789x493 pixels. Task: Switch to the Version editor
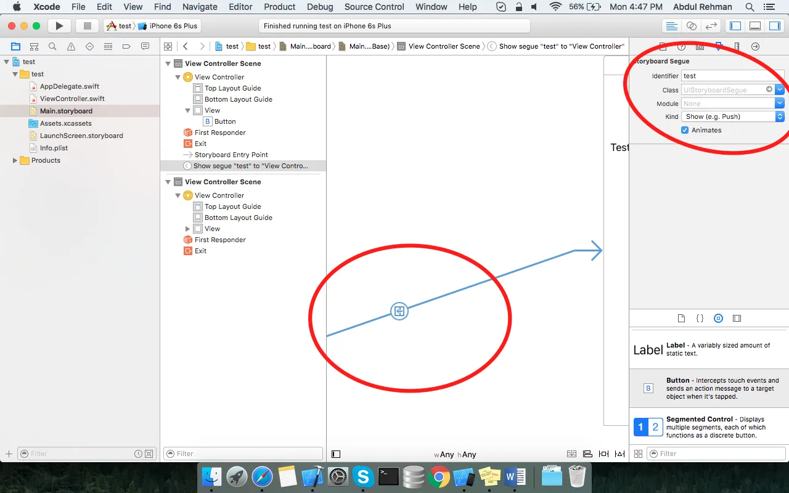711,26
